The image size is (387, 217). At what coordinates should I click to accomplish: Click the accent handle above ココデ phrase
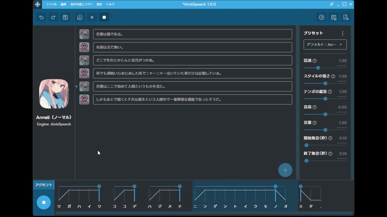134,187
